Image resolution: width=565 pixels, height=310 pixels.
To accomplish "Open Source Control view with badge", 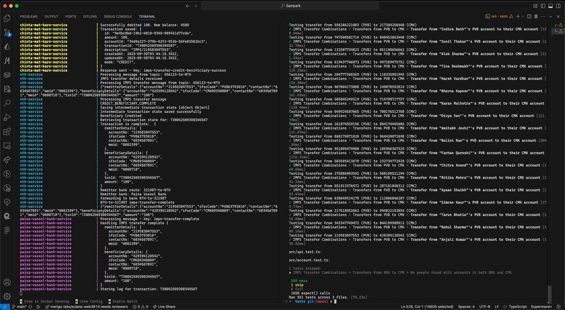I will 7,33.
